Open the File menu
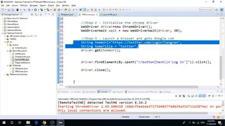Image resolution: width=225 pixels, height=126 pixels. click(2, 6)
